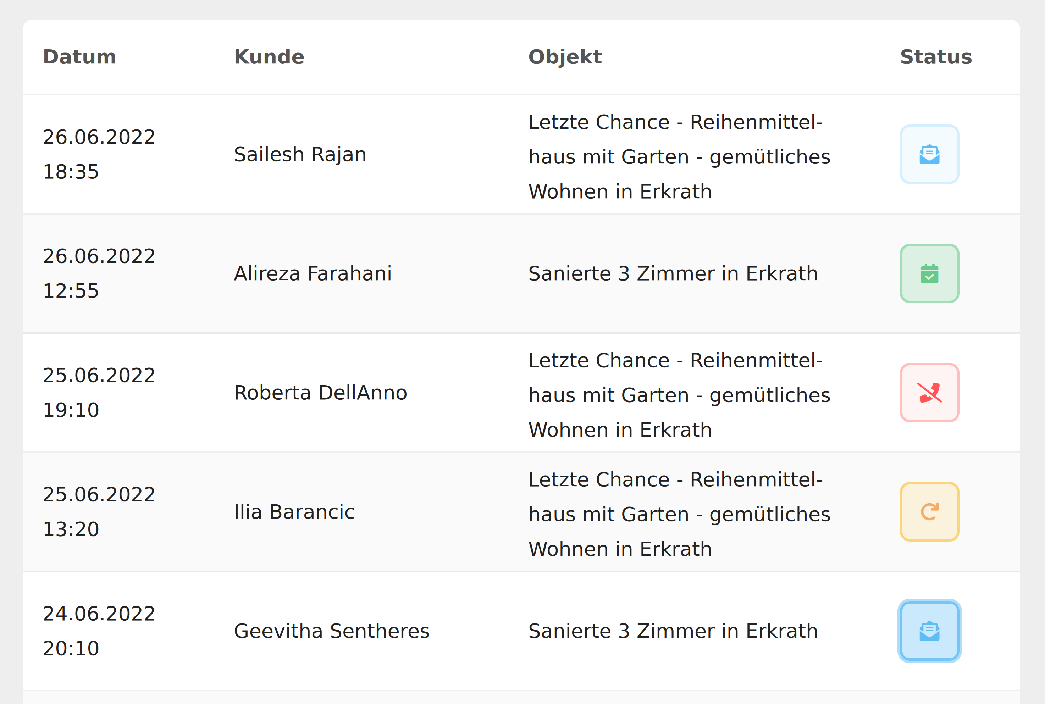Click the Status column header
The height and width of the screenshot is (704, 1045).
click(935, 57)
